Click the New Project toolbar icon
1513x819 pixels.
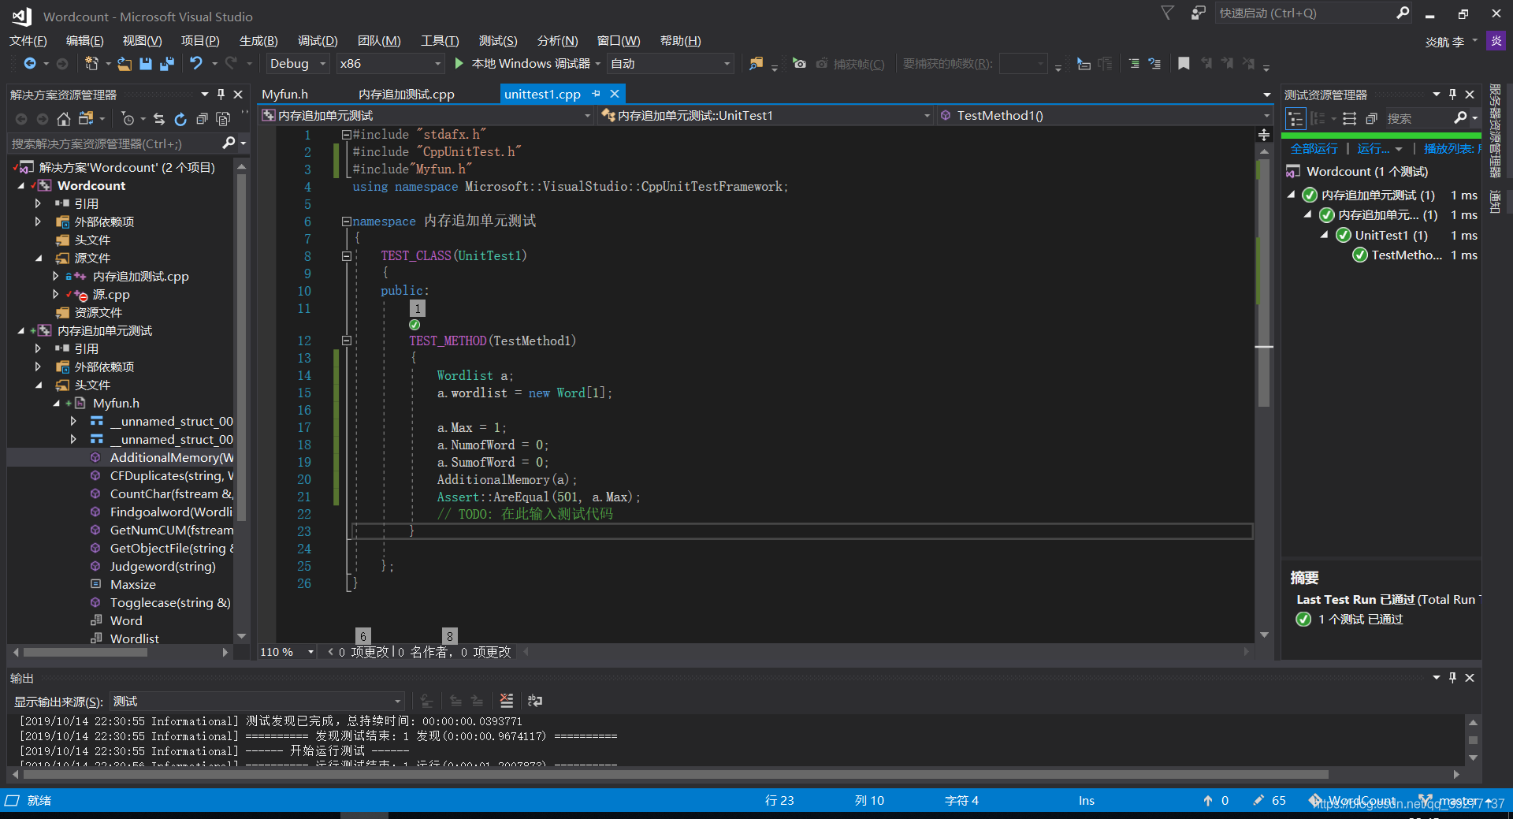coord(91,63)
